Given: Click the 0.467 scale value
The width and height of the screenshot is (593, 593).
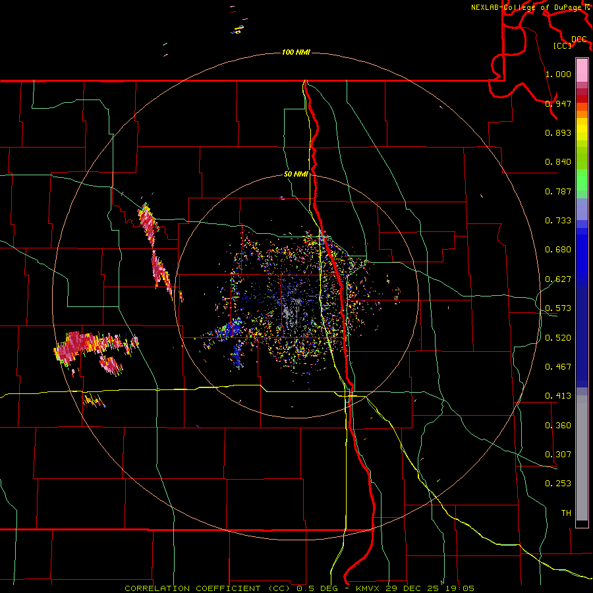Looking at the screenshot, I should point(558,367).
